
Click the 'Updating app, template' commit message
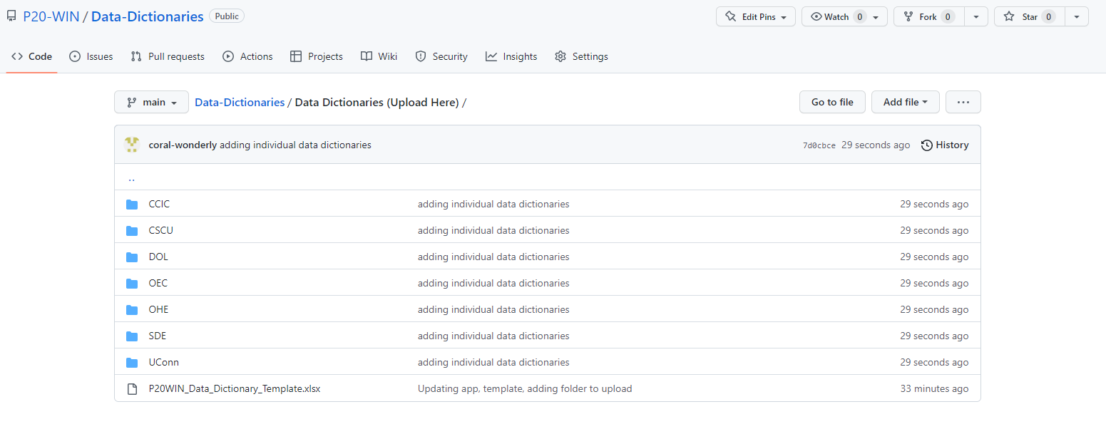[x=525, y=388]
